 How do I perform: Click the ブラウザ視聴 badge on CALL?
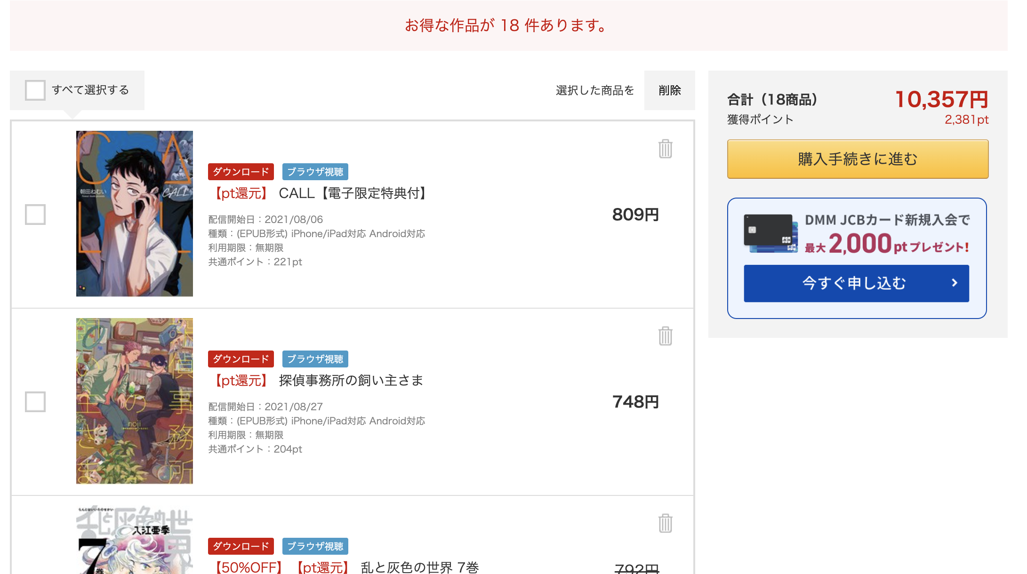click(315, 172)
